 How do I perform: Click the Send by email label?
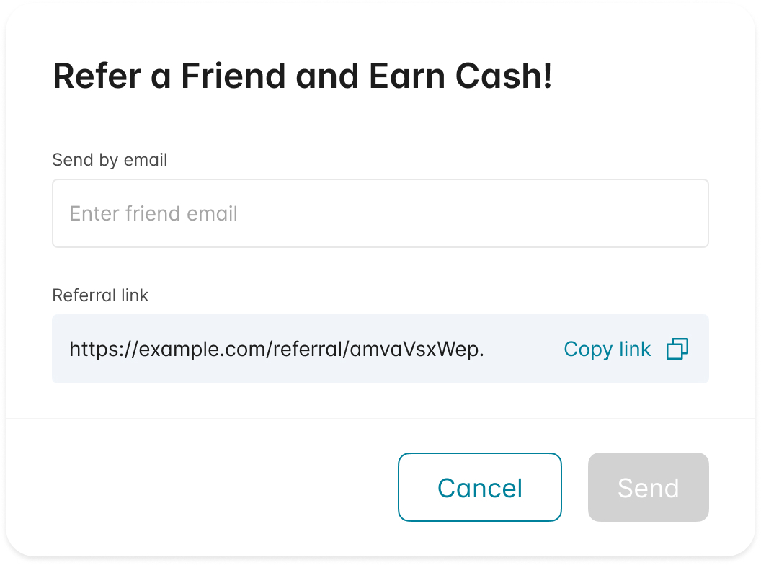[110, 160]
